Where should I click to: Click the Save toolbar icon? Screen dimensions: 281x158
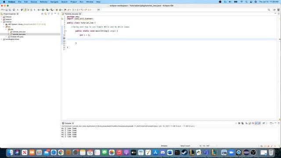[7, 10]
